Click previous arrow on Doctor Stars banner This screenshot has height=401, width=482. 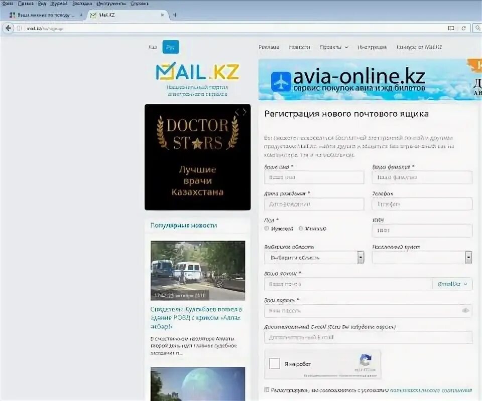pos(237,112)
